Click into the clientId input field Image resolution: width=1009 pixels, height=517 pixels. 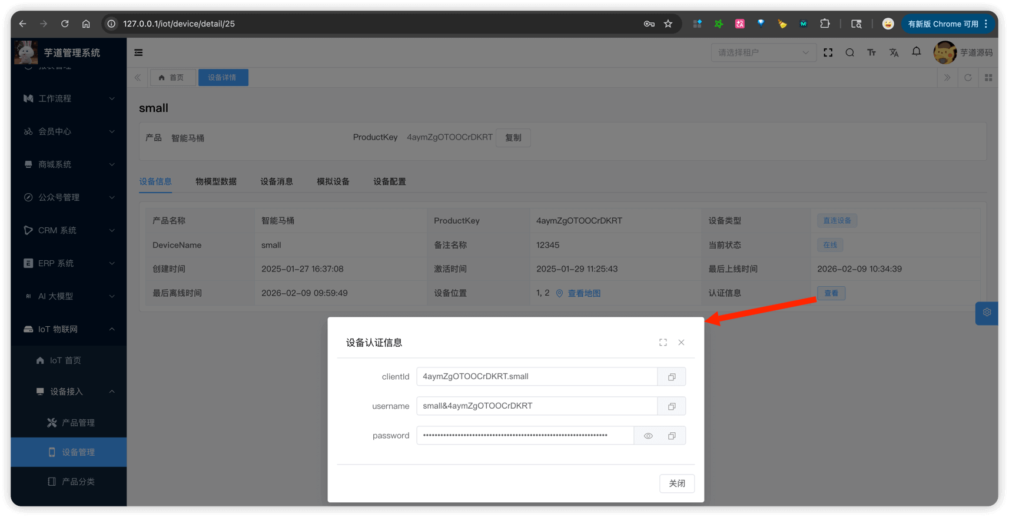coord(536,377)
